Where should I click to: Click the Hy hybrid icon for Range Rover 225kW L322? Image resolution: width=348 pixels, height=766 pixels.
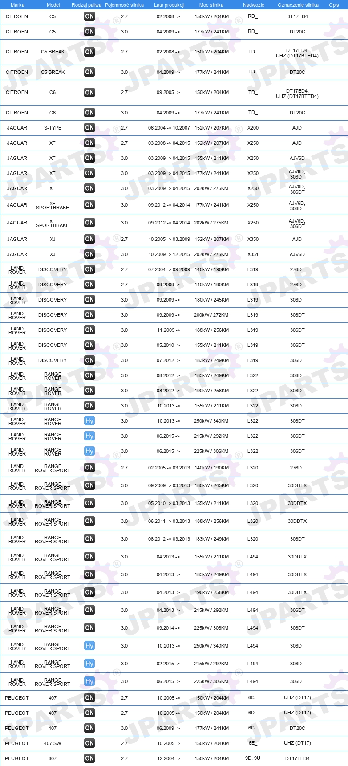click(x=89, y=451)
